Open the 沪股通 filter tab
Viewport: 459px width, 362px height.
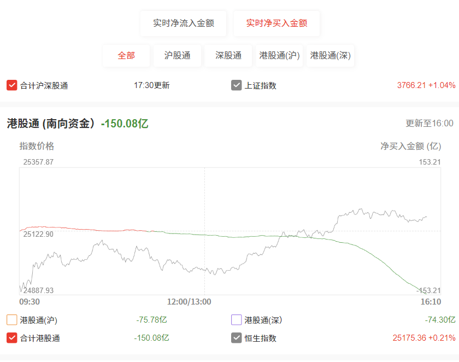point(177,56)
